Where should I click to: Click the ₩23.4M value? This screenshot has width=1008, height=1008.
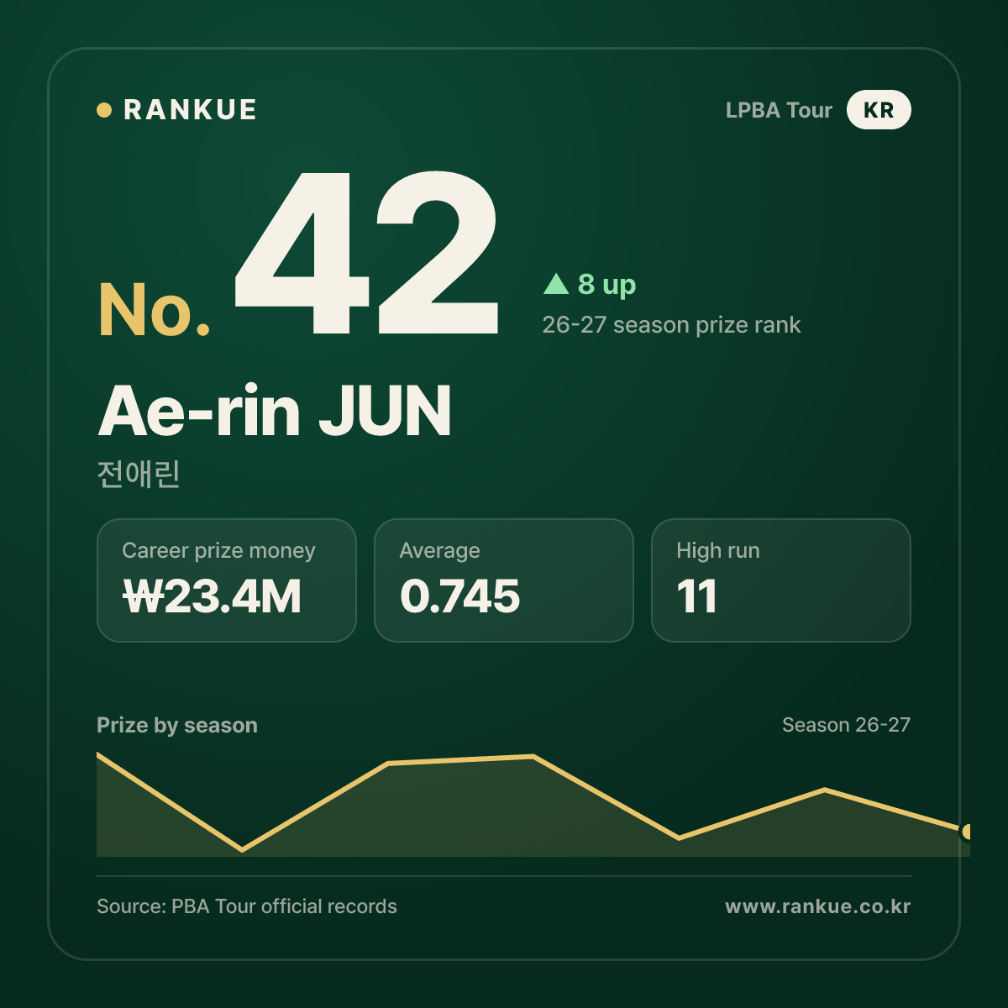[x=212, y=597]
